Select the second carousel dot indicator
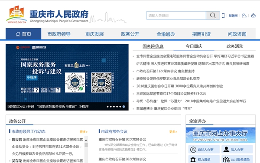The width and height of the screenshot is (260, 163). point(111,107)
